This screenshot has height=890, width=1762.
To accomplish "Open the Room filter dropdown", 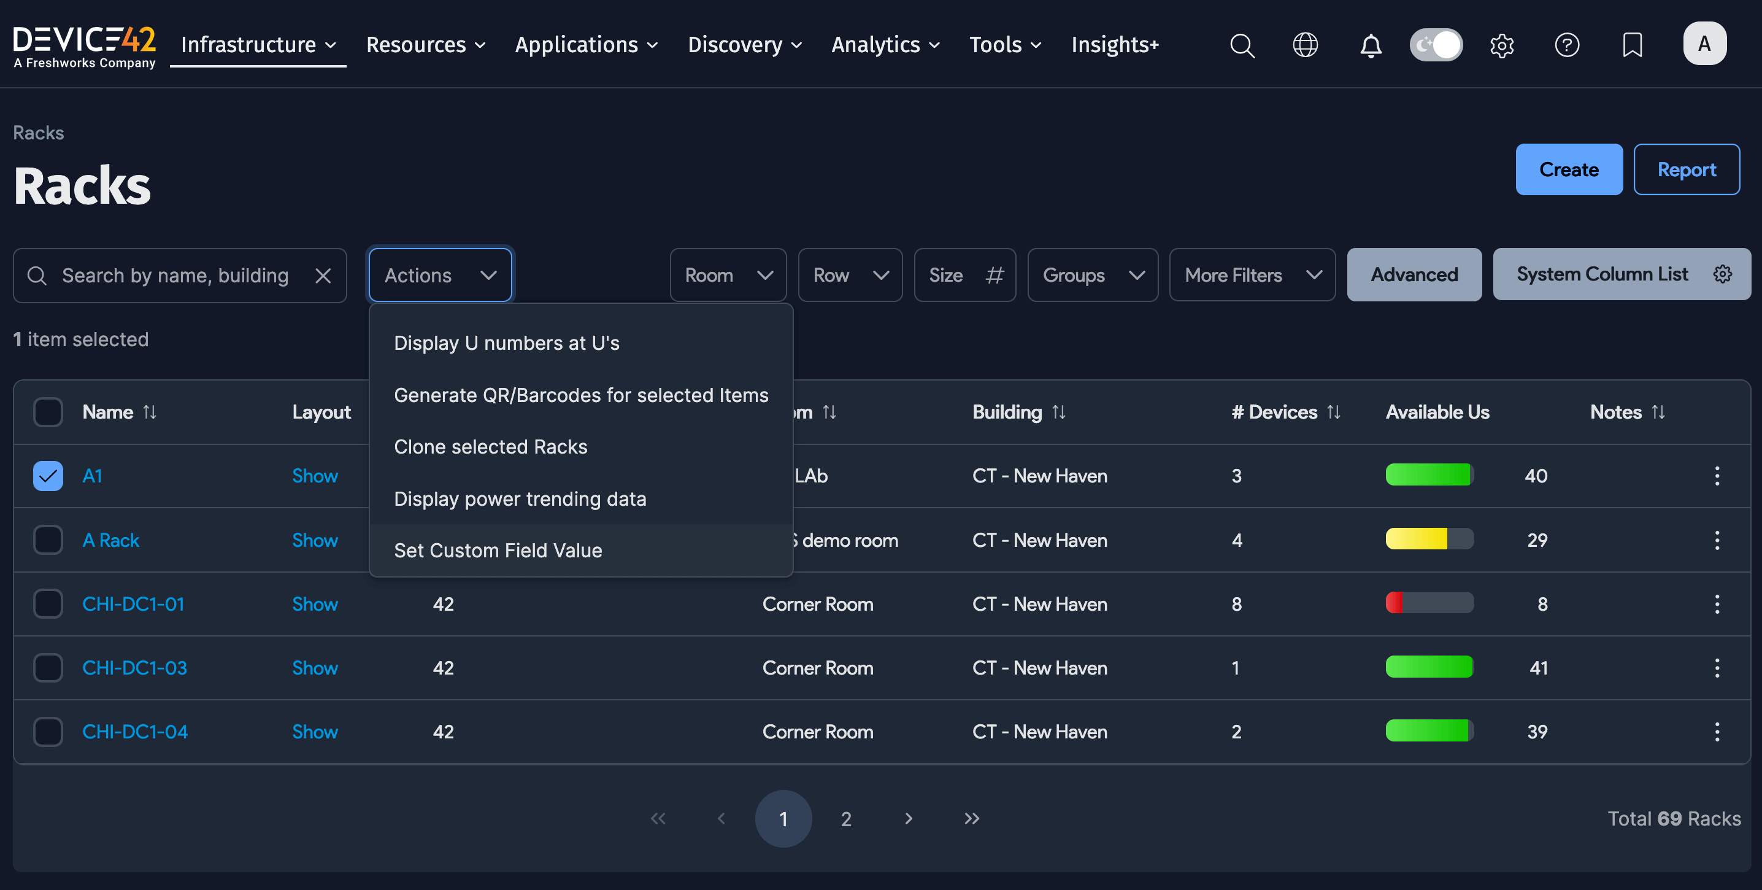I will point(728,275).
